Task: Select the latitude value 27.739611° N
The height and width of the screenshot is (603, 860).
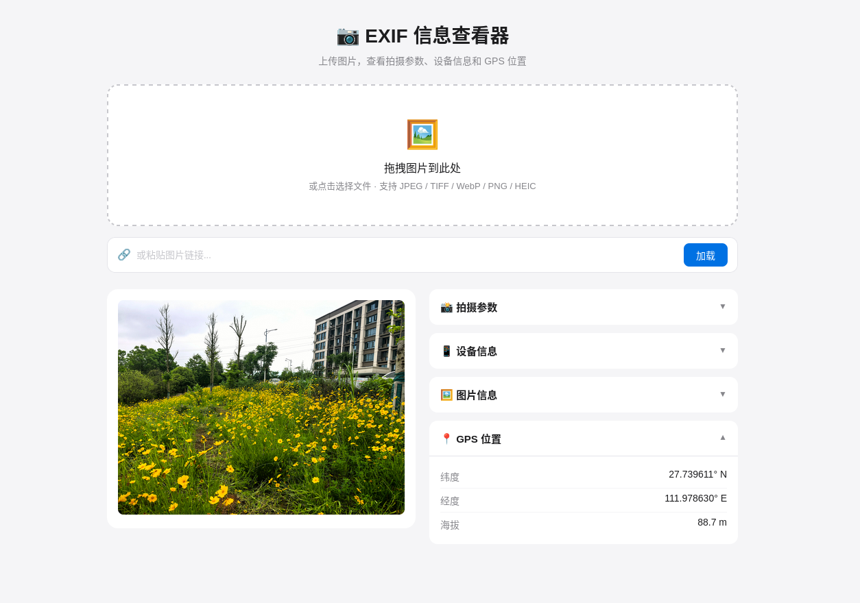Action: click(x=697, y=474)
